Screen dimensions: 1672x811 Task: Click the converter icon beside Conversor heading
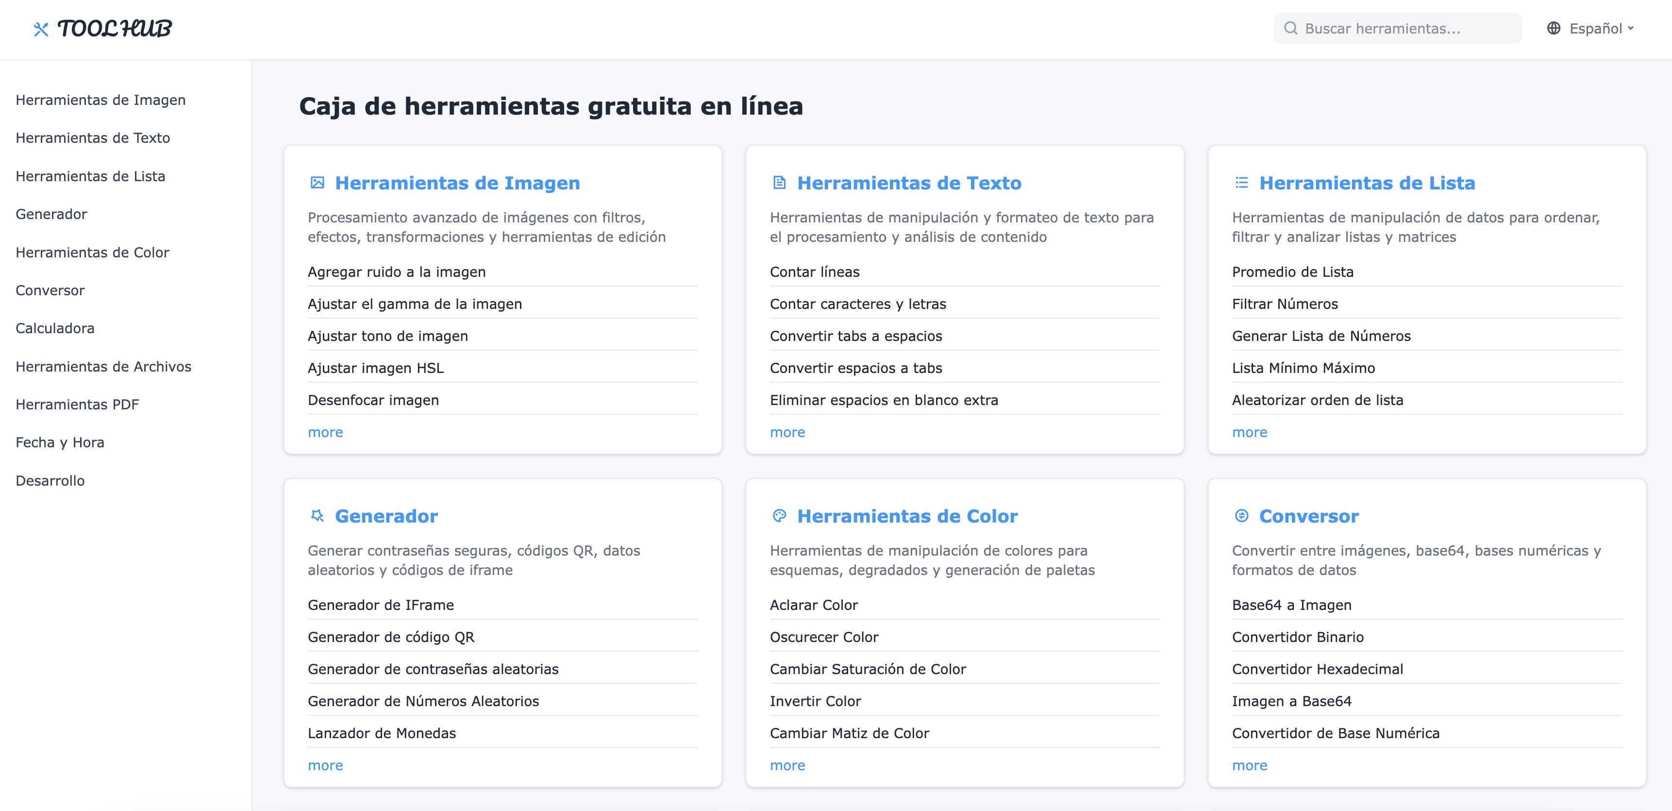click(x=1241, y=516)
